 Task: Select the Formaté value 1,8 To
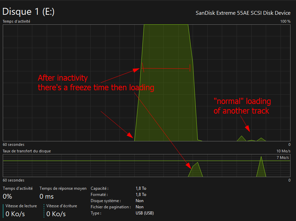[x=141, y=195]
